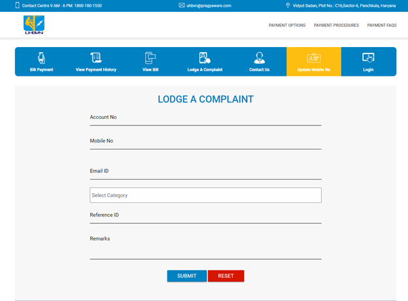Click the envelope icon beside the email address
Image resolution: width=408 pixels, height=301 pixels.
(x=182, y=5)
